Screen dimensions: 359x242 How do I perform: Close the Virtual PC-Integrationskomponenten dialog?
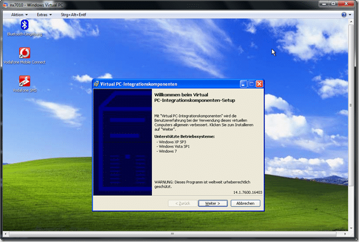click(259, 84)
